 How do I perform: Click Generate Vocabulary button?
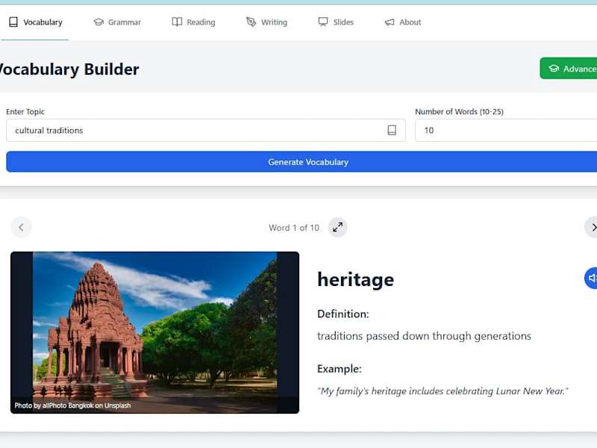point(301,162)
